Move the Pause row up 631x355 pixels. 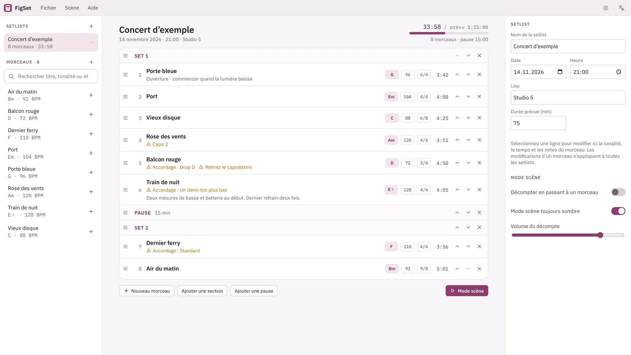pyautogui.click(x=457, y=212)
